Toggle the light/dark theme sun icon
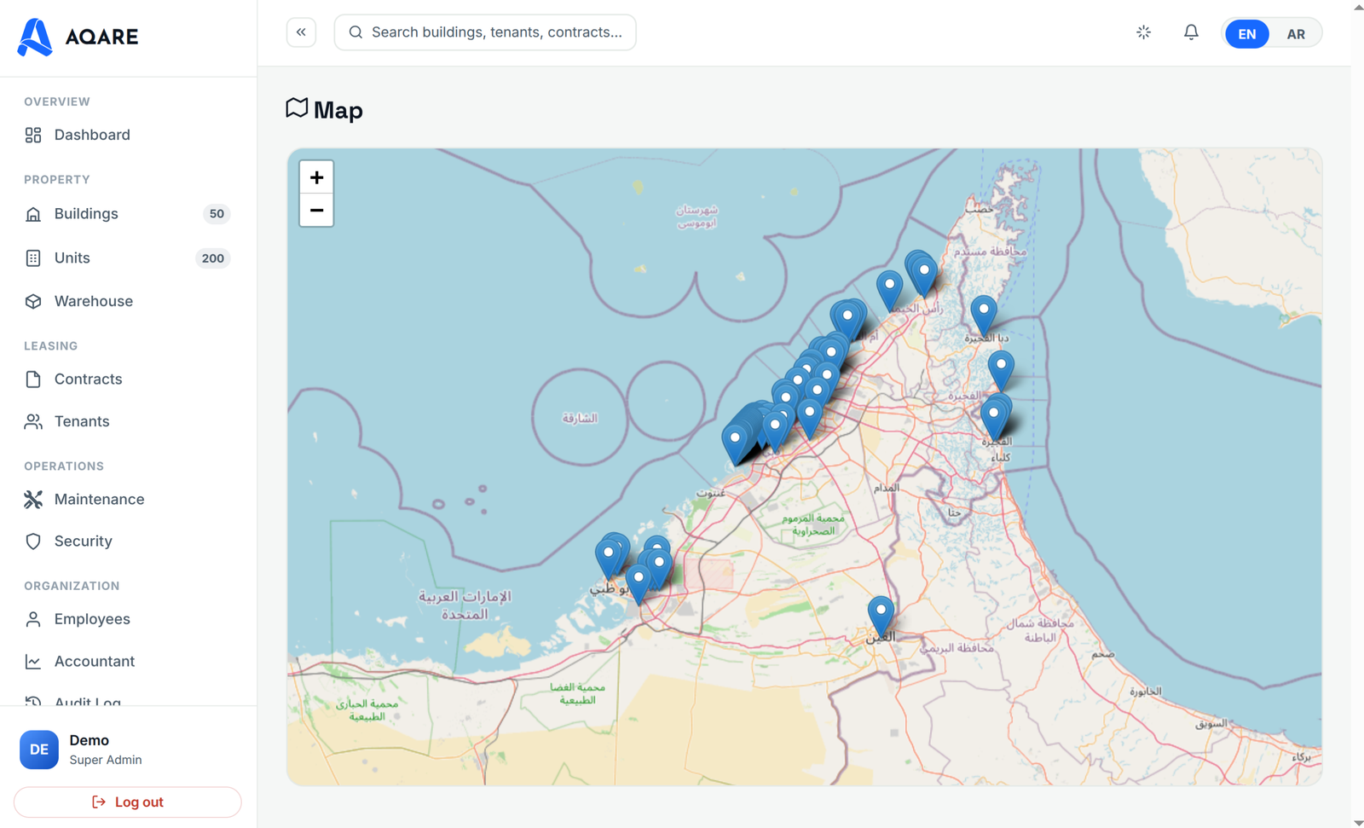Viewport: 1364px width, 828px height. [1144, 32]
